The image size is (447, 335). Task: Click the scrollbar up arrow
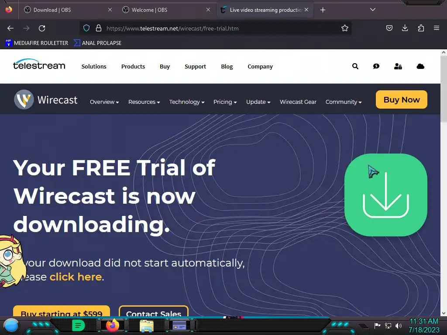click(444, 52)
